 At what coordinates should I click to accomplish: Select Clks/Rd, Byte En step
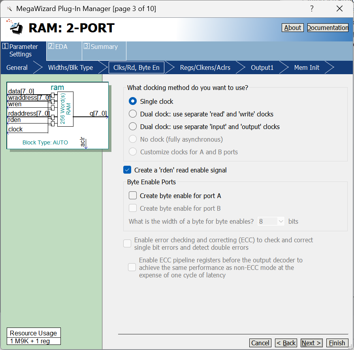pos(136,67)
